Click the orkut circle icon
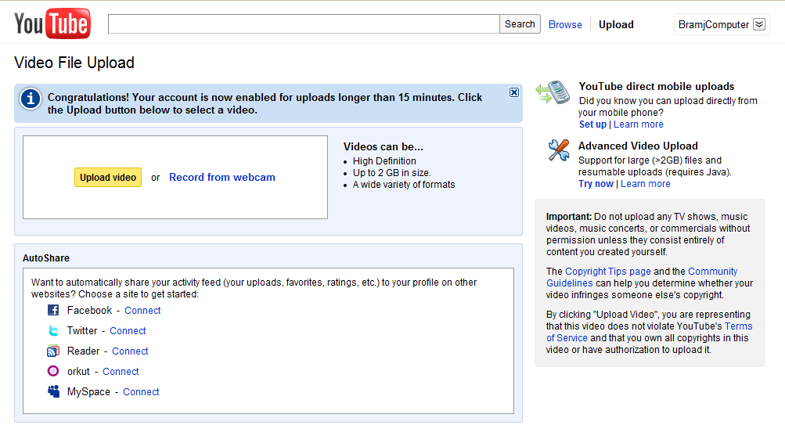Screen dimensions: 785x425 (53, 372)
